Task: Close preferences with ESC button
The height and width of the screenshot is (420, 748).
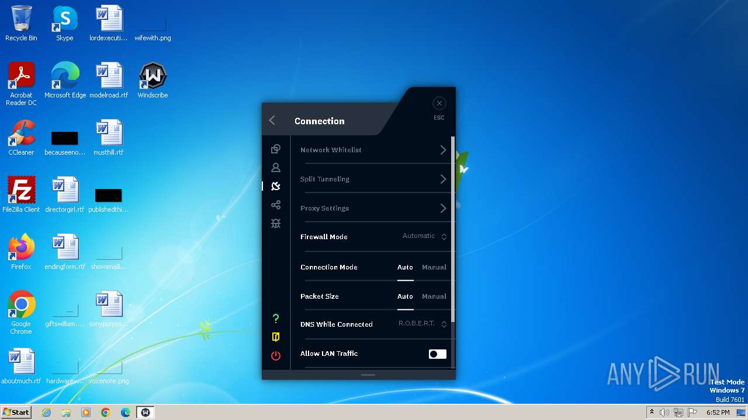Action: [x=439, y=103]
